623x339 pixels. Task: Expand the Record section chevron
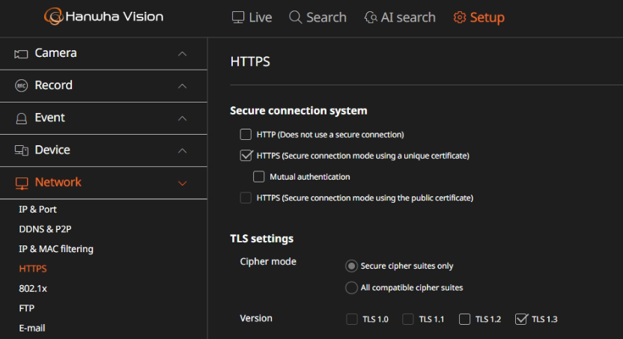click(183, 86)
